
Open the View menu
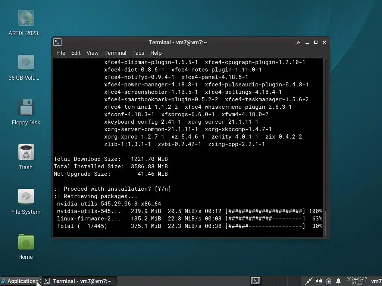point(93,53)
